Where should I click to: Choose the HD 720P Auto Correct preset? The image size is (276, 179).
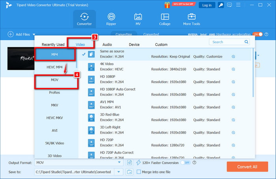click(x=166, y=154)
